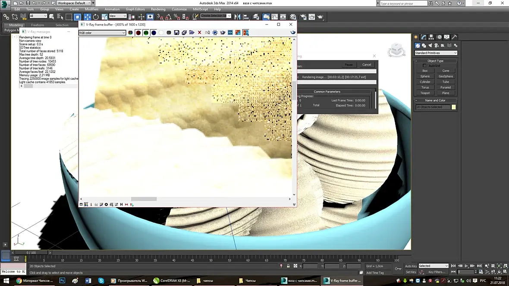
Task: Clear image with red X in frame buffer
Action: pyautogui.click(x=199, y=33)
